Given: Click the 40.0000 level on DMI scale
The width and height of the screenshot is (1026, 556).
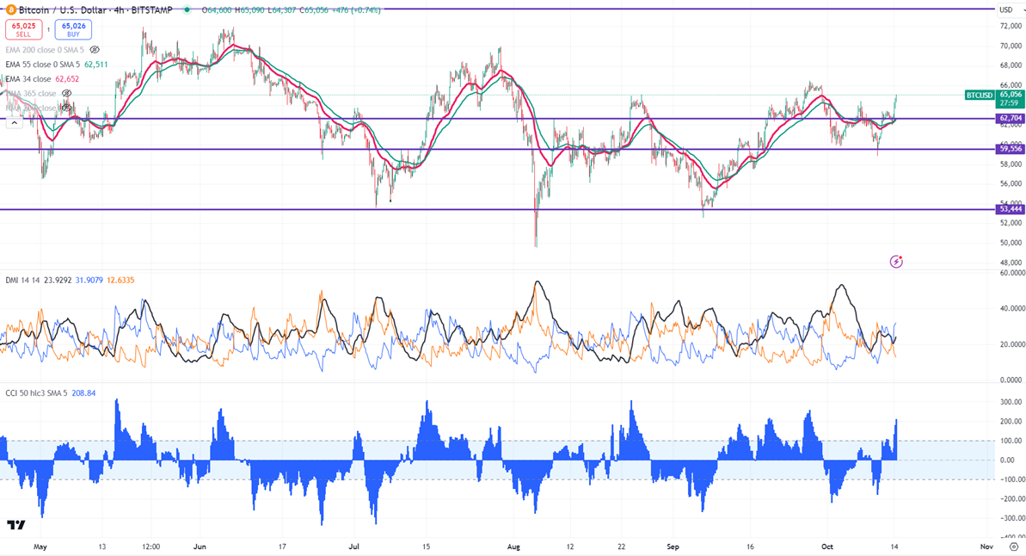Looking at the screenshot, I should coord(1011,308).
